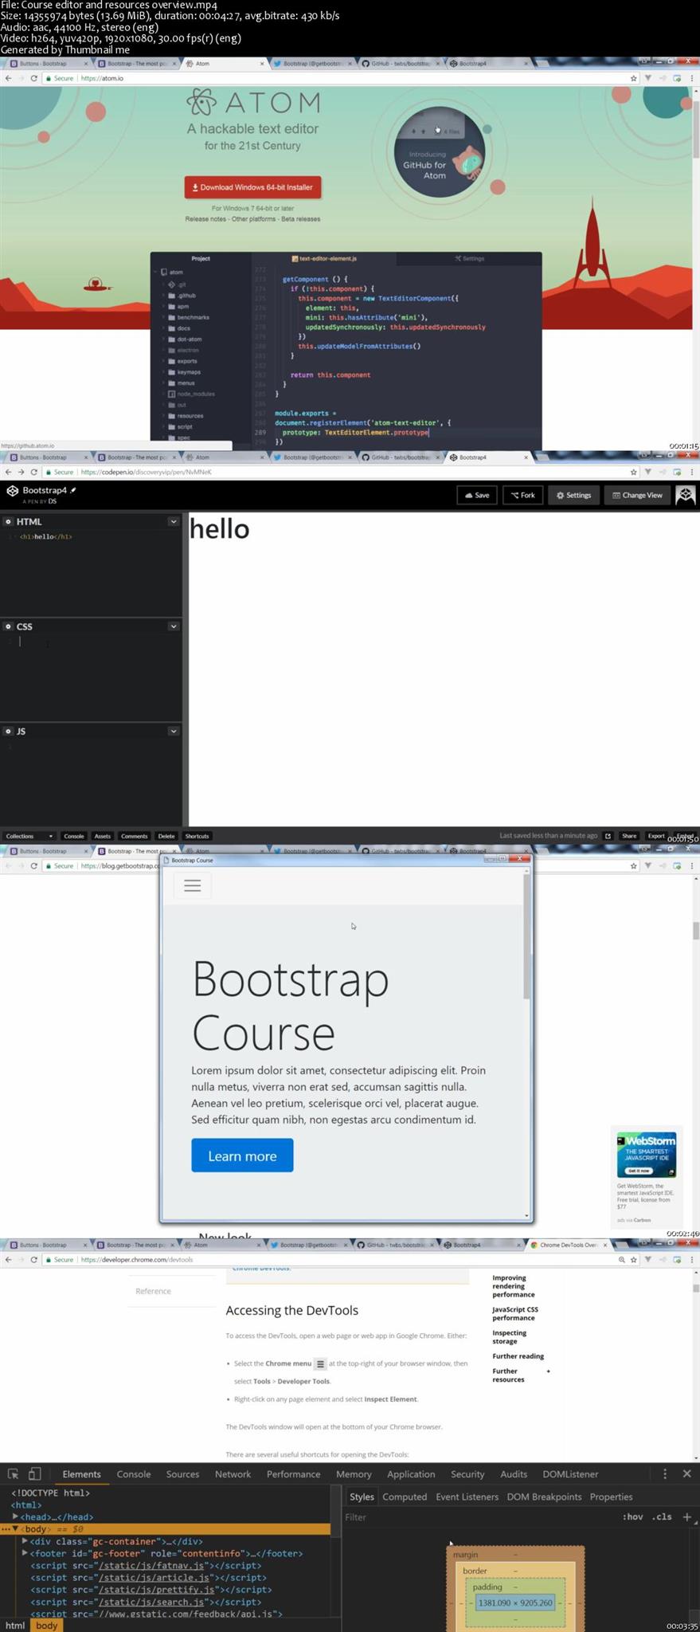Open the Collections dropdown in CodePen footer

coord(29,836)
